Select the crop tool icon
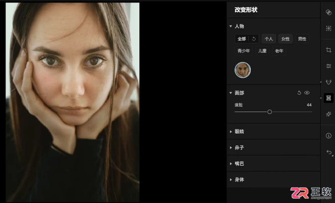The image size is (335, 203). pyautogui.click(x=329, y=50)
